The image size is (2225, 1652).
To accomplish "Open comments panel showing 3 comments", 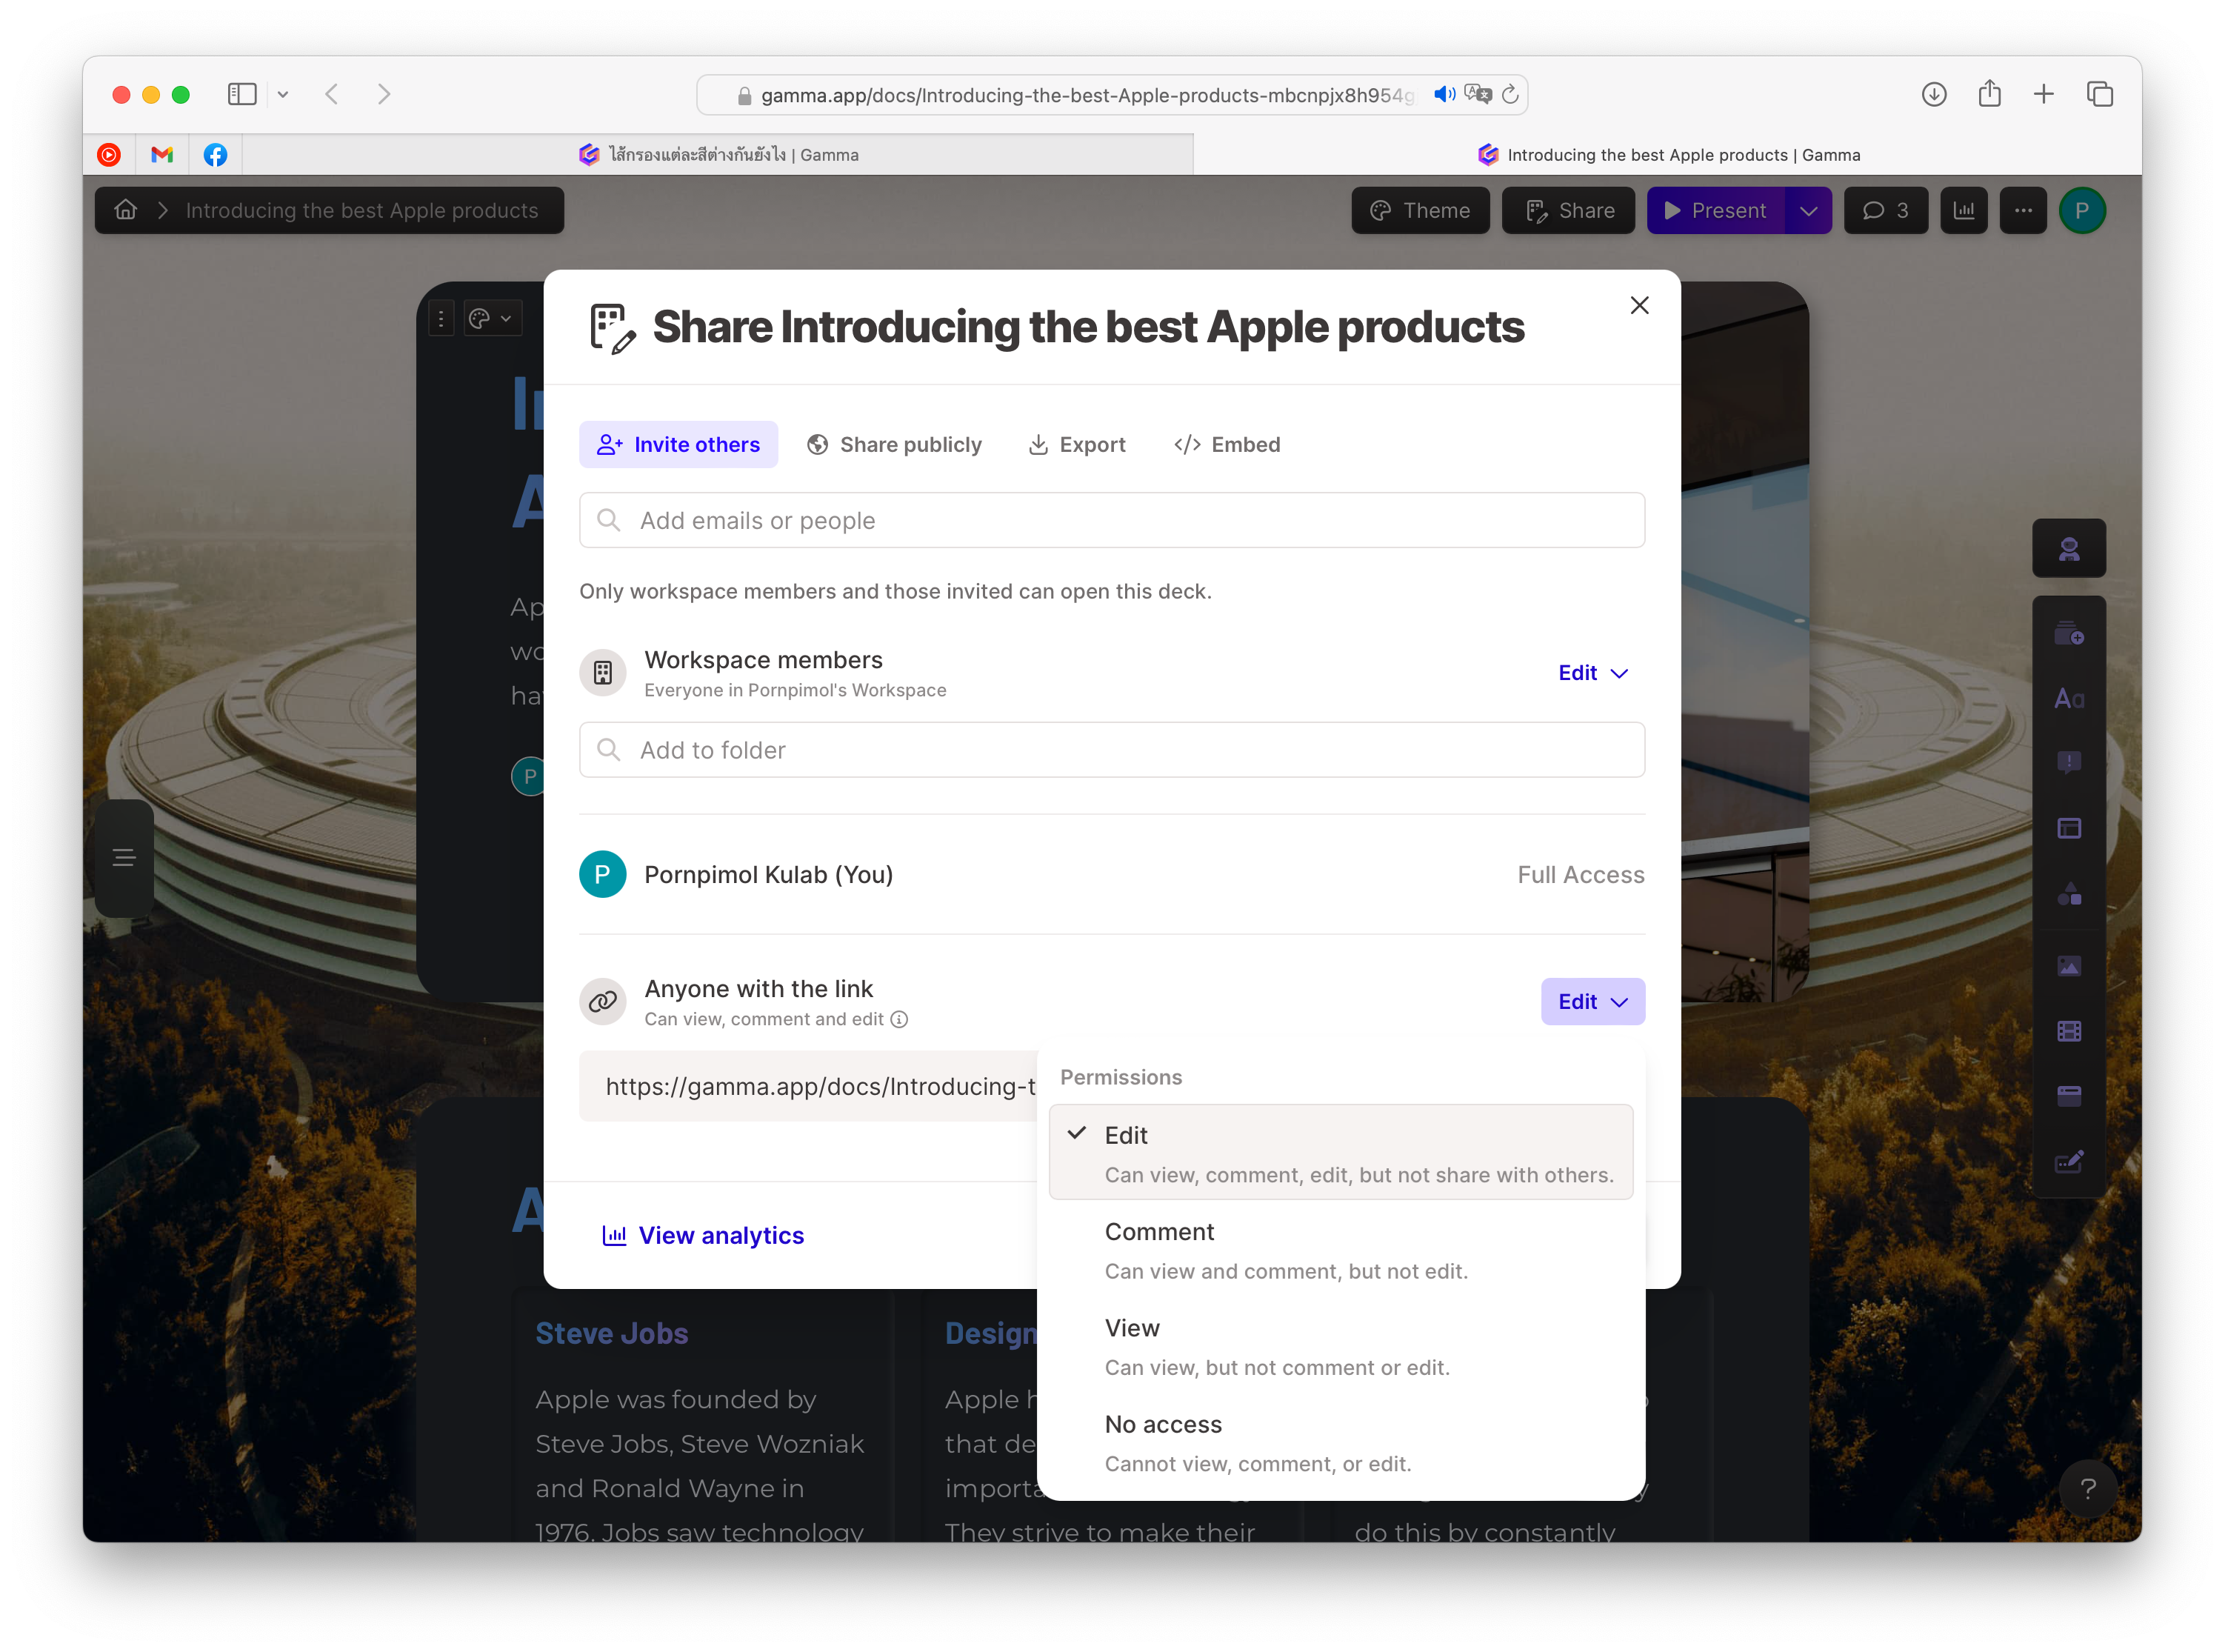I will pos(1885,210).
